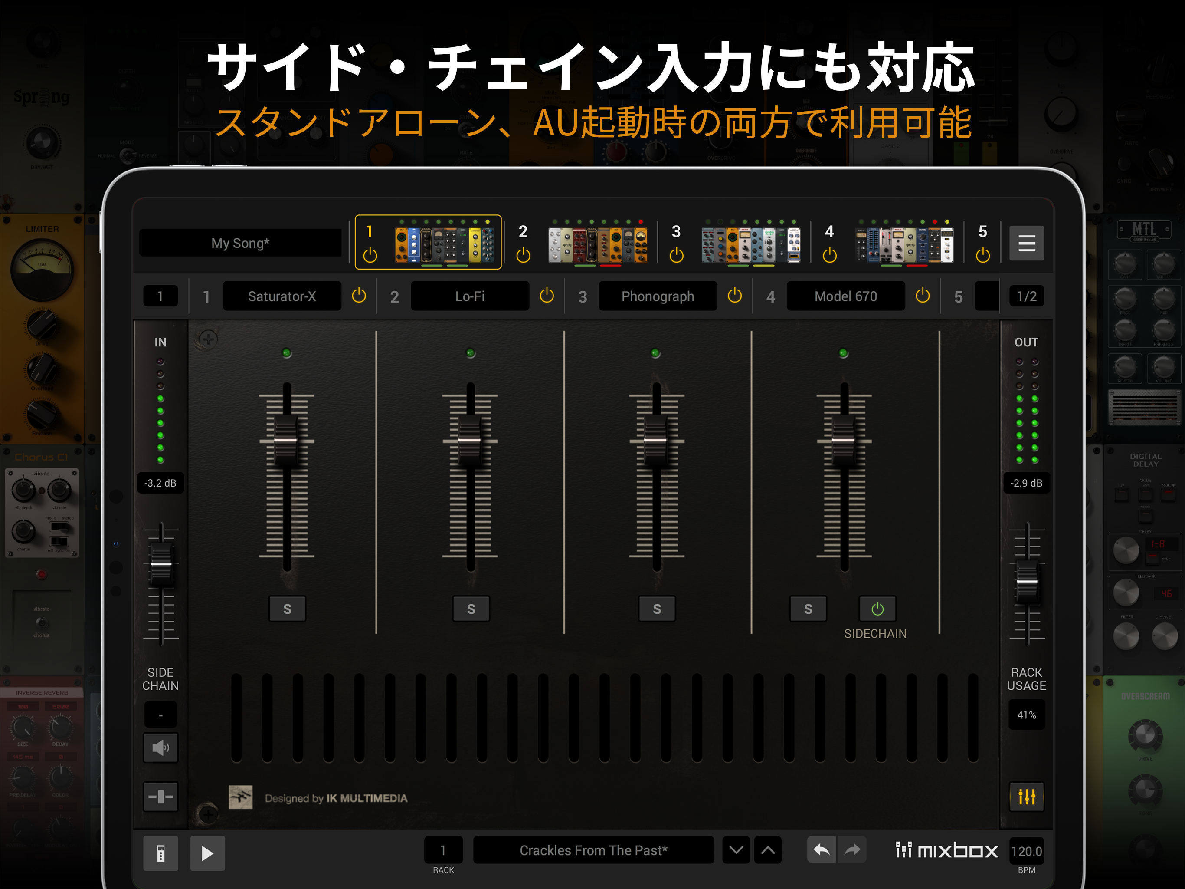Bypass the Model 670 processor
The width and height of the screenshot is (1185, 889).
tap(923, 296)
